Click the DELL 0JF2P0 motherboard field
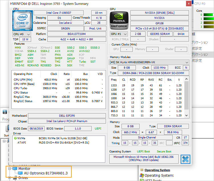Viewport: 214px width, 181px height. click(x=67, y=116)
